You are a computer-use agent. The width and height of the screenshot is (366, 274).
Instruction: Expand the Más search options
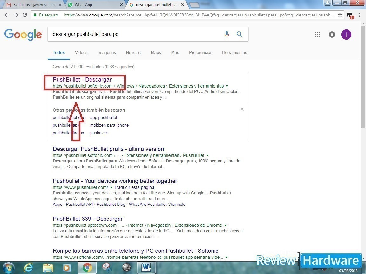(x=175, y=52)
